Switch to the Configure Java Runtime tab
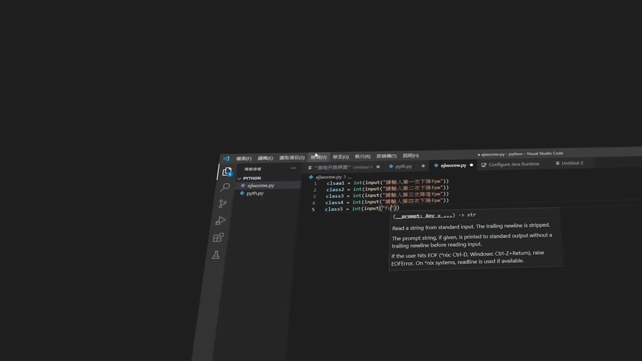 click(513, 164)
